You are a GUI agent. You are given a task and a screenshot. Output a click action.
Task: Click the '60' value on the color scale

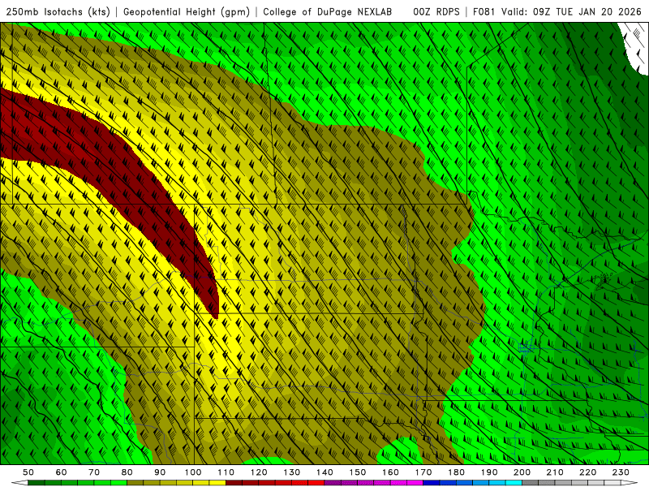pyautogui.click(x=62, y=472)
